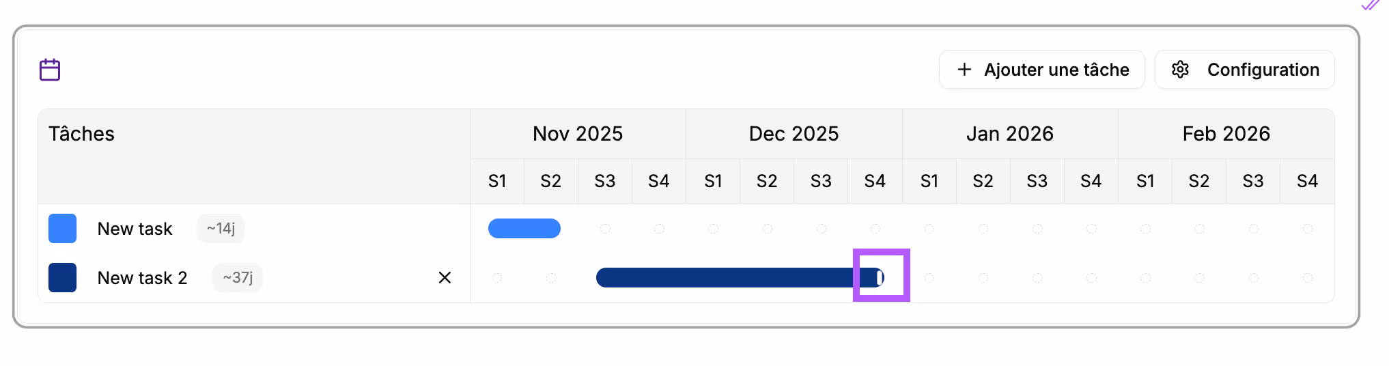Click New task dot under Dec 2025 S1
Viewport: 1389px width, 366px height.
pyautogui.click(x=713, y=229)
